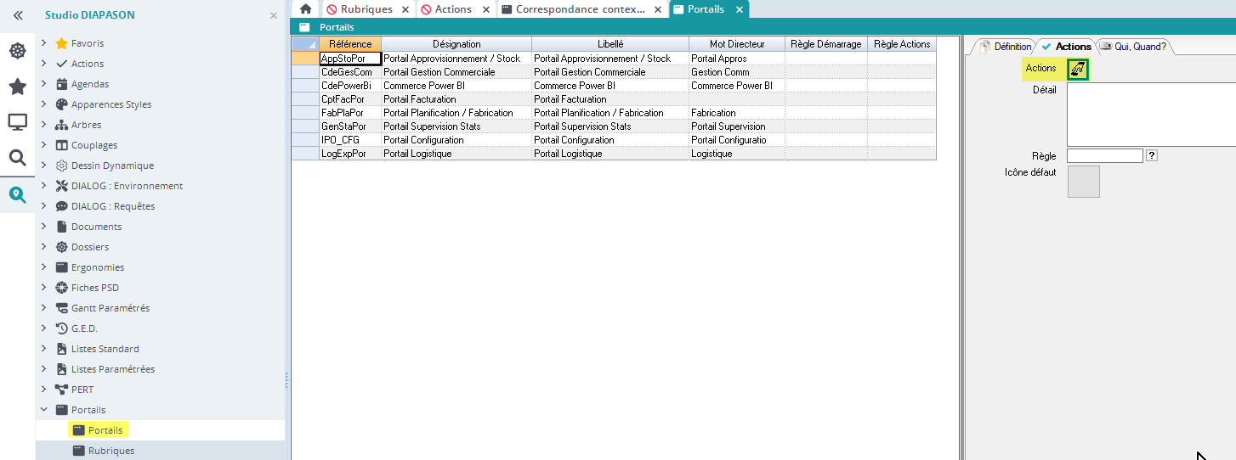Click the Home tab icon

[306, 9]
